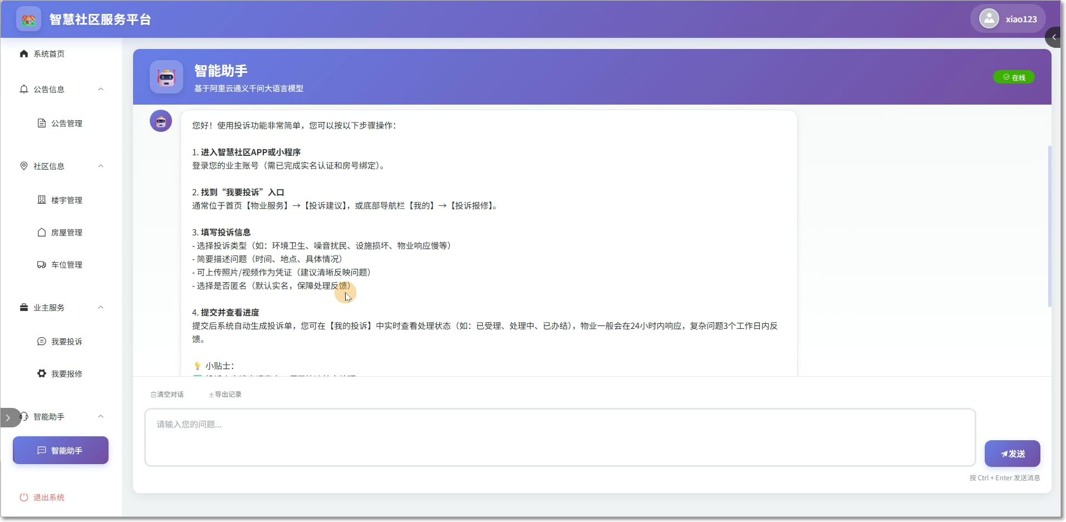Collapse the 智能助手 sidebar group chevron

(101, 416)
